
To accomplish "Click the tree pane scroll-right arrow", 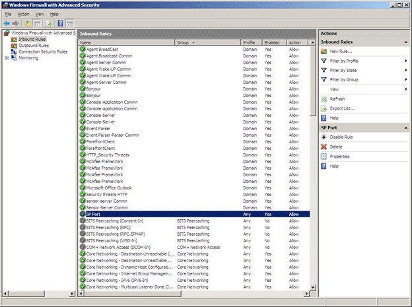I will pos(72,293).
